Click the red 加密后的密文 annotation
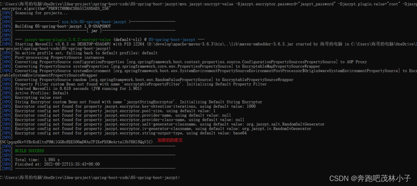The width and height of the screenshot is (417, 186). (170, 140)
